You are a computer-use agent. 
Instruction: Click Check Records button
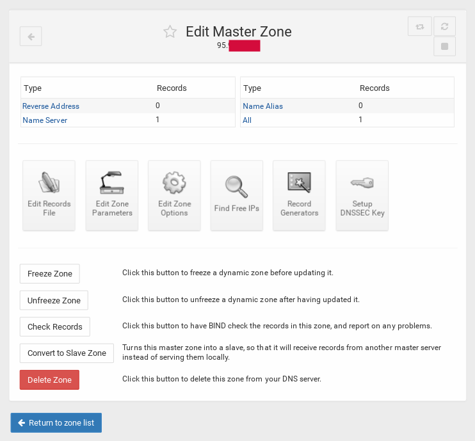click(x=54, y=326)
